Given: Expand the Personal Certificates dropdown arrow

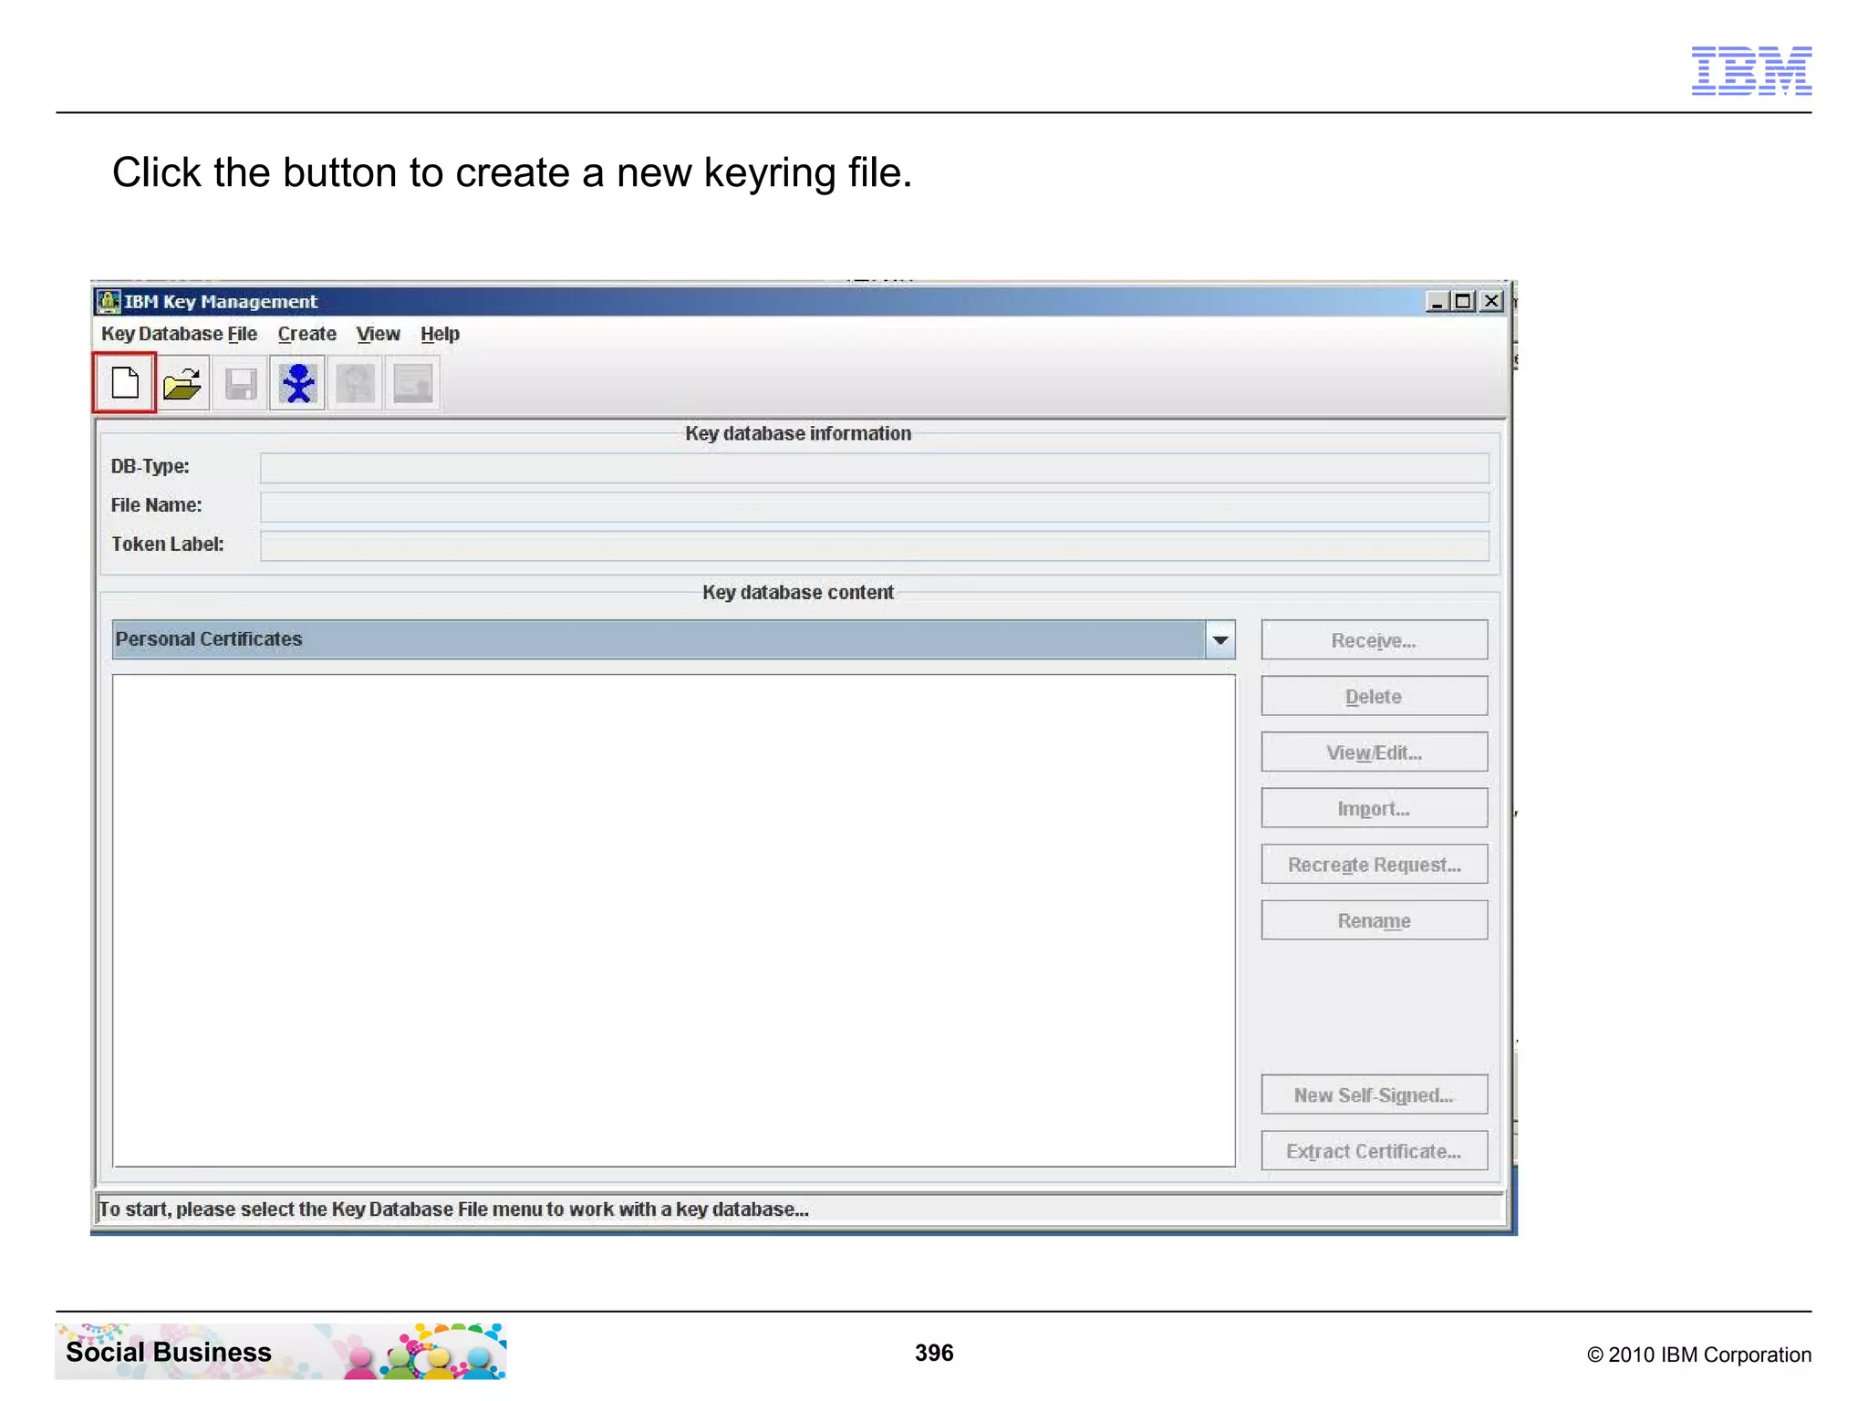Looking at the screenshot, I should (1220, 639).
